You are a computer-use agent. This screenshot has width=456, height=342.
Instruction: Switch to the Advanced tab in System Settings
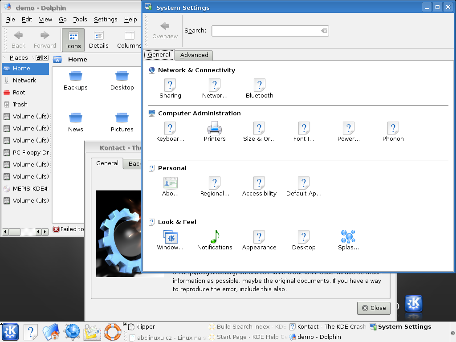pyautogui.click(x=194, y=55)
